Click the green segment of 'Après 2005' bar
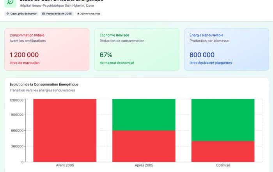This screenshot has height=172, width=273. (144, 114)
